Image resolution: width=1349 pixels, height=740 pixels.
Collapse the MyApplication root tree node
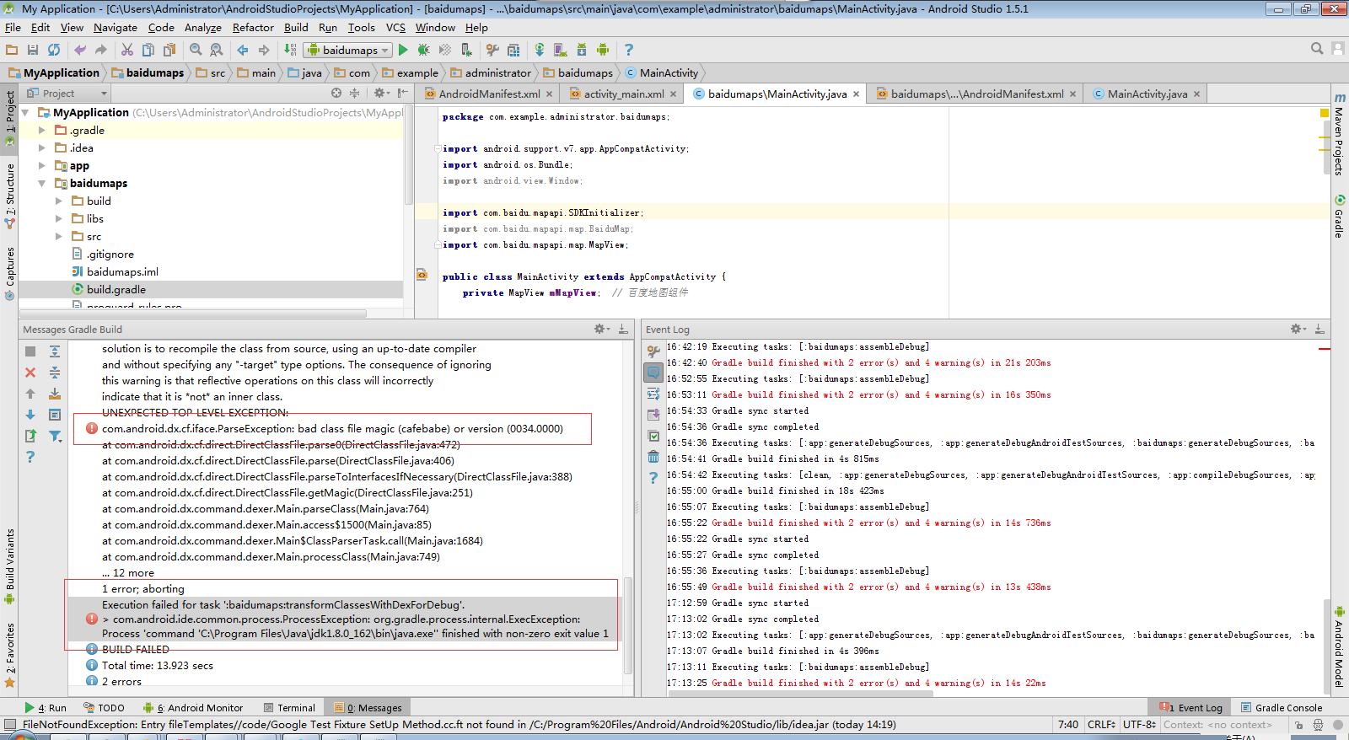pyautogui.click(x=25, y=112)
